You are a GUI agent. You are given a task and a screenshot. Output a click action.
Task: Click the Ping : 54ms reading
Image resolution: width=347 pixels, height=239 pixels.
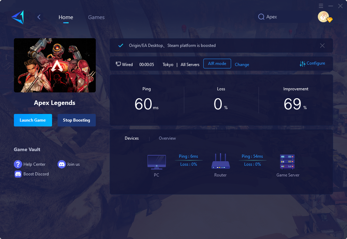tap(252, 156)
